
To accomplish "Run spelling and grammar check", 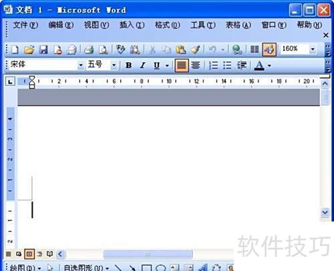I will click(x=121, y=50).
